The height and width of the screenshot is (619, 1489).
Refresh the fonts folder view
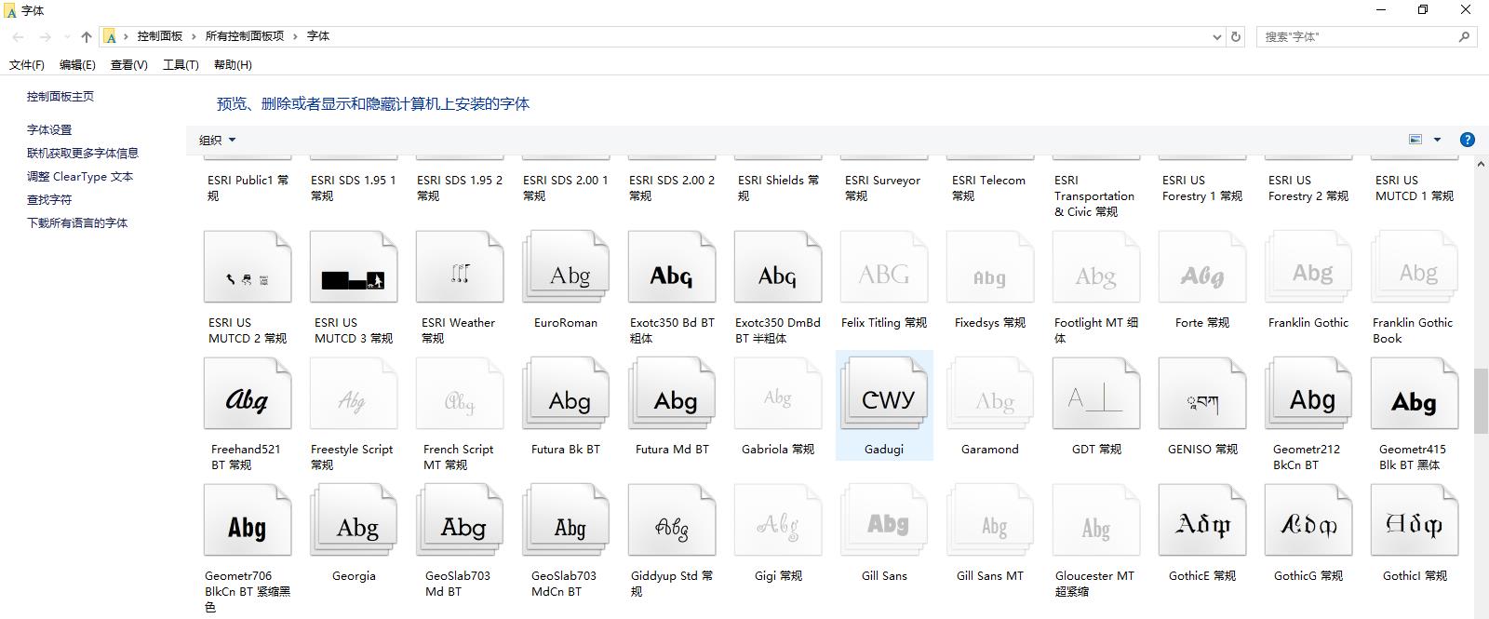click(x=1236, y=36)
